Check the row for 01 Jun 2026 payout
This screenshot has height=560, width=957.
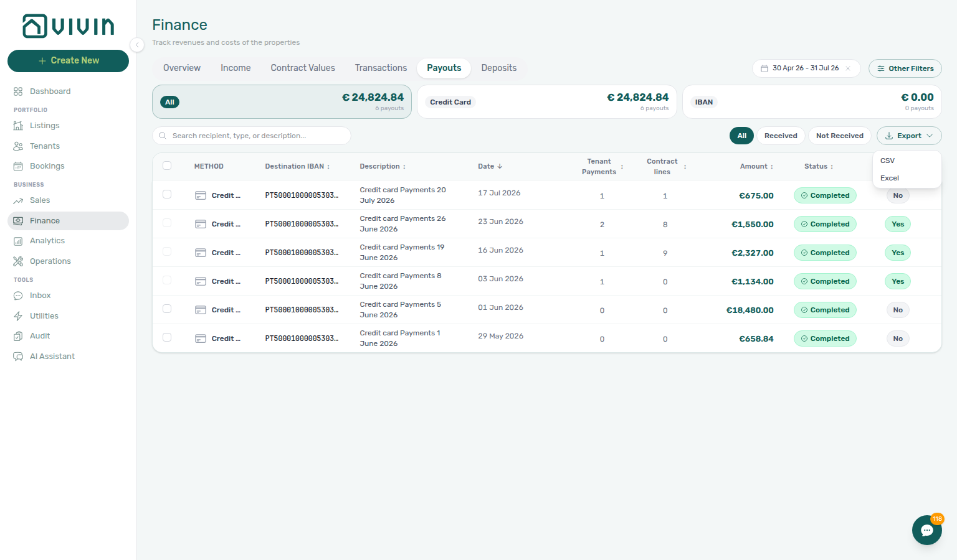[x=167, y=309]
